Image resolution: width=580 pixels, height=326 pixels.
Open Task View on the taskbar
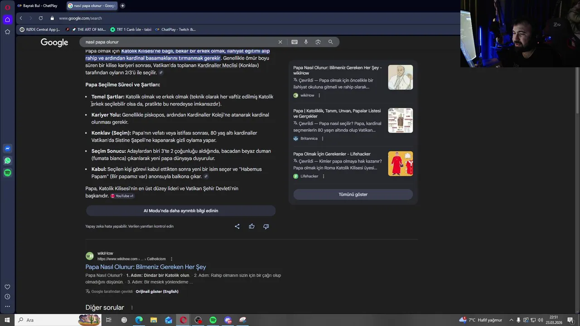[x=109, y=320]
